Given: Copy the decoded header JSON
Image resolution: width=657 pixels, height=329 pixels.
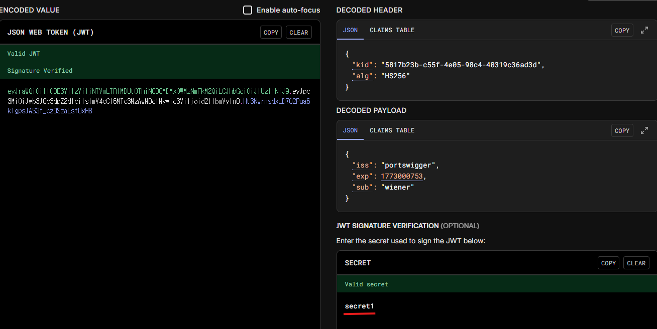Looking at the screenshot, I should pyautogui.click(x=622, y=31).
